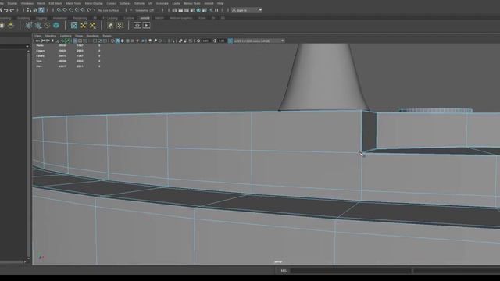The image size is (500, 281).
Task: Click Select Camera icon in panel toolbar
Action: click(37, 41)
